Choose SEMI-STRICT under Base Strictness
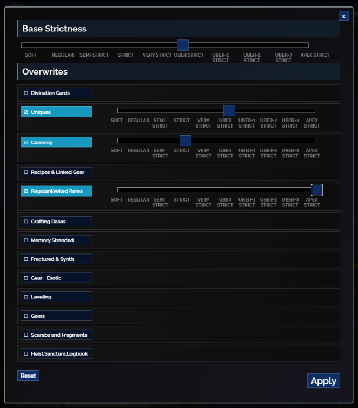358x408 pixels. (94, 55)
